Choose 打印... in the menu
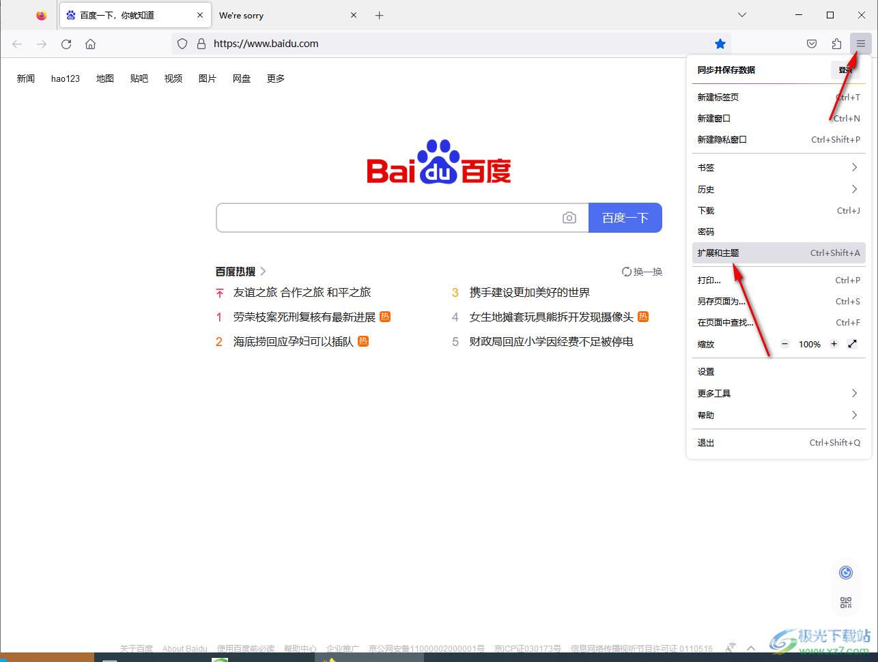This screenshot has height=662, width=878. click(x=778, y=280)
